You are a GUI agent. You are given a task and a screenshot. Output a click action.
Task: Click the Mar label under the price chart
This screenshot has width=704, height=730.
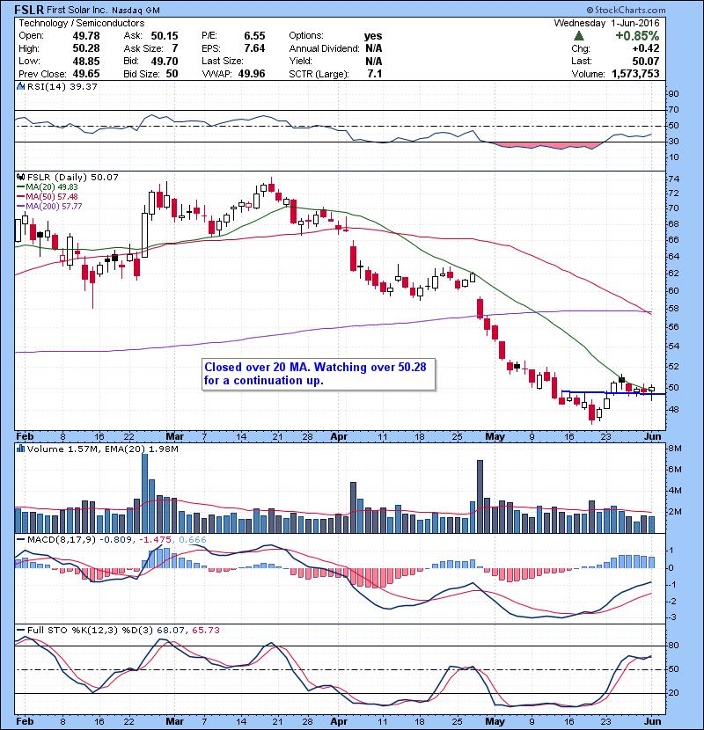click(175, 437)
